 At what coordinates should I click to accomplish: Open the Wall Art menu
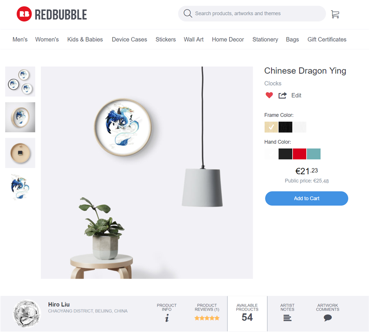194,39
